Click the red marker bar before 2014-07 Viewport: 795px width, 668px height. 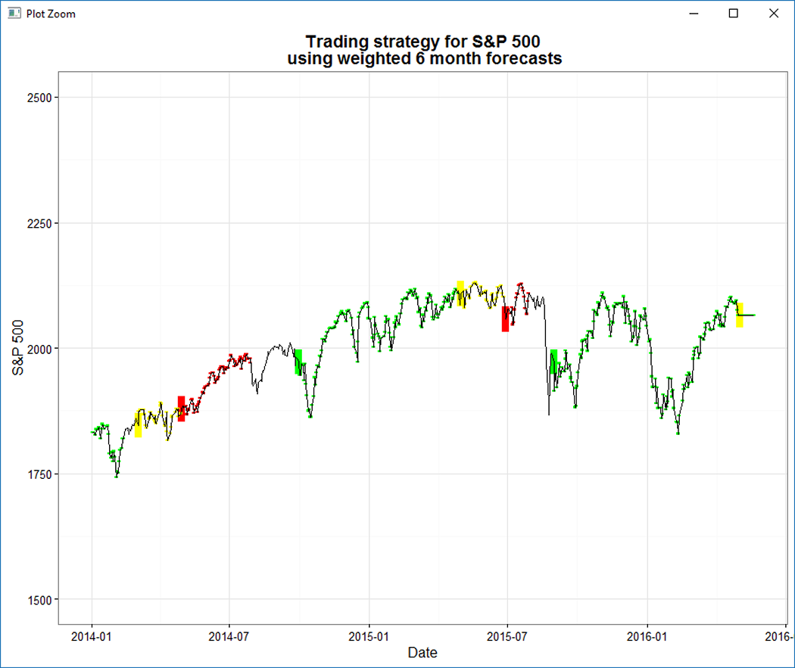181,409
